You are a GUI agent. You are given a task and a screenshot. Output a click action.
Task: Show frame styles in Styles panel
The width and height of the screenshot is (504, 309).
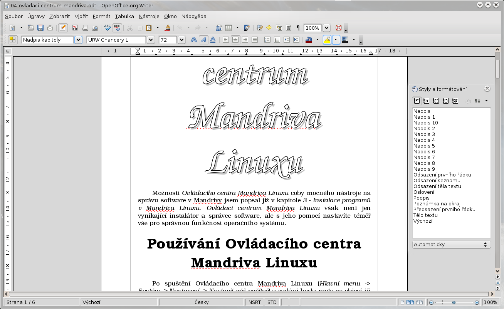point(436,101)
